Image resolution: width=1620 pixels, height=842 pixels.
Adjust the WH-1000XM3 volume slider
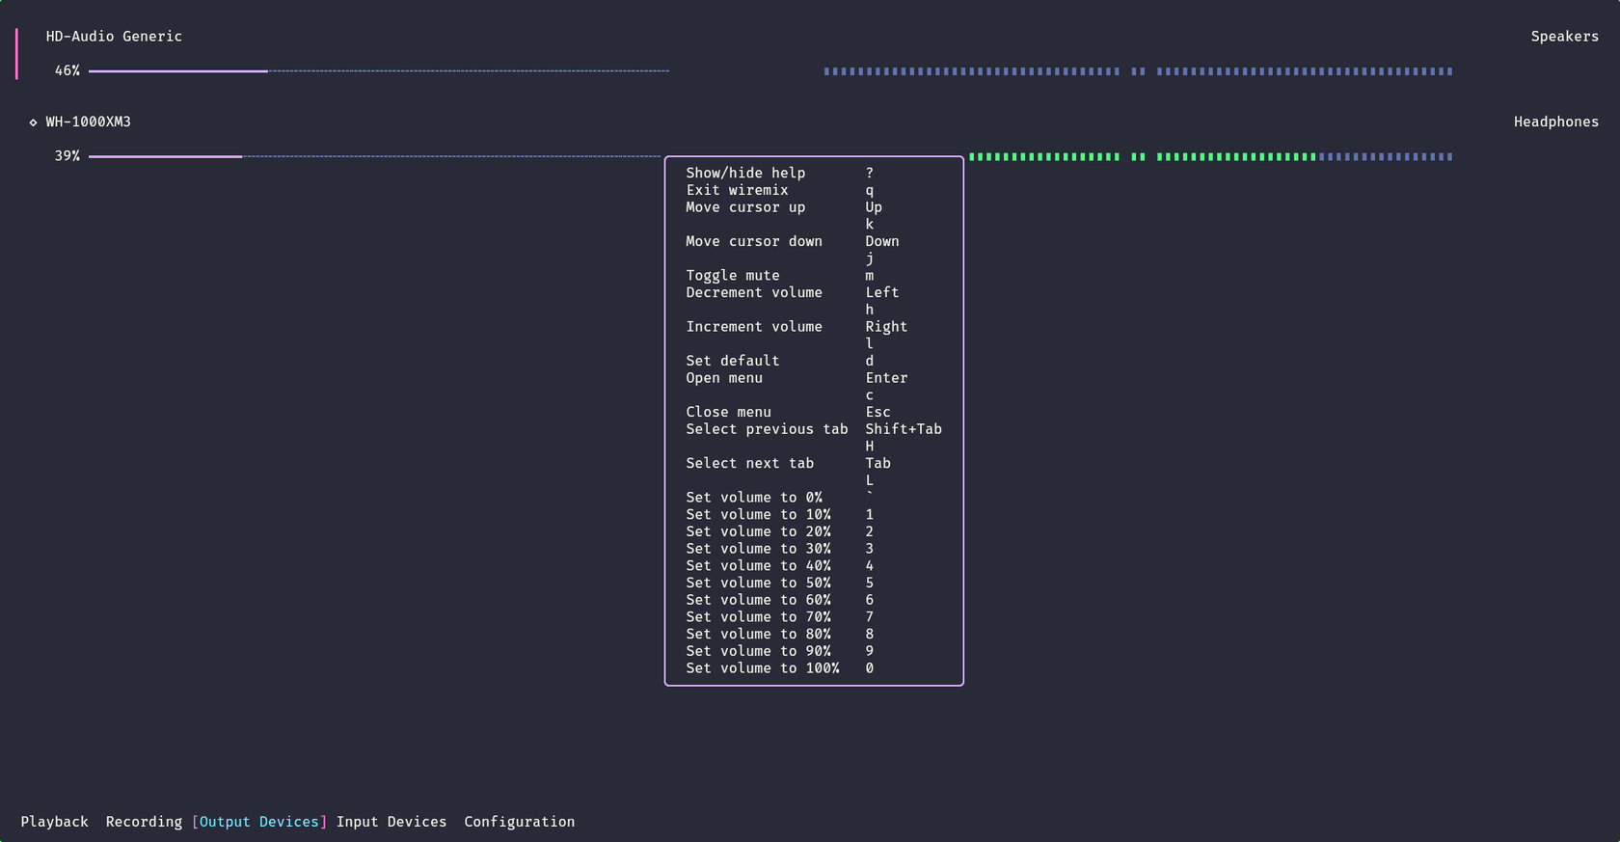point(375,156)
